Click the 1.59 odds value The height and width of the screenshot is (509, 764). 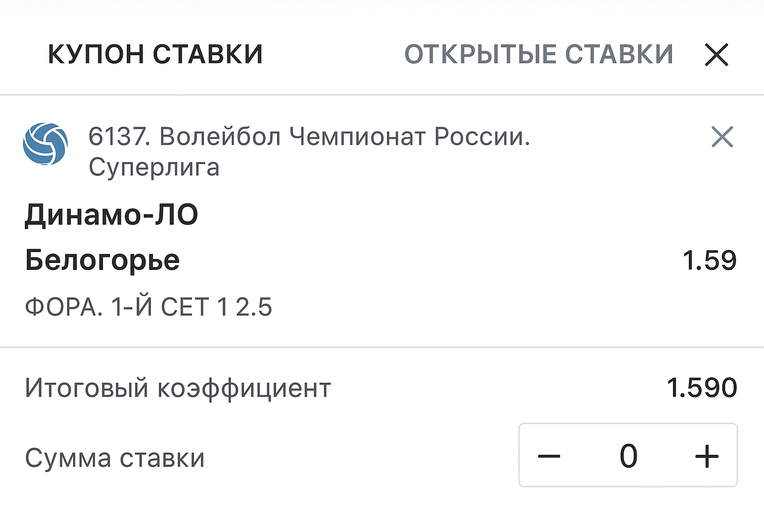709,260
